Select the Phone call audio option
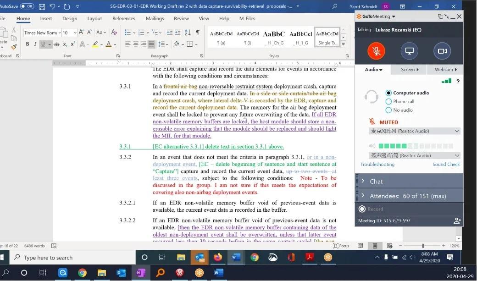477x281 pixels. 389,101
